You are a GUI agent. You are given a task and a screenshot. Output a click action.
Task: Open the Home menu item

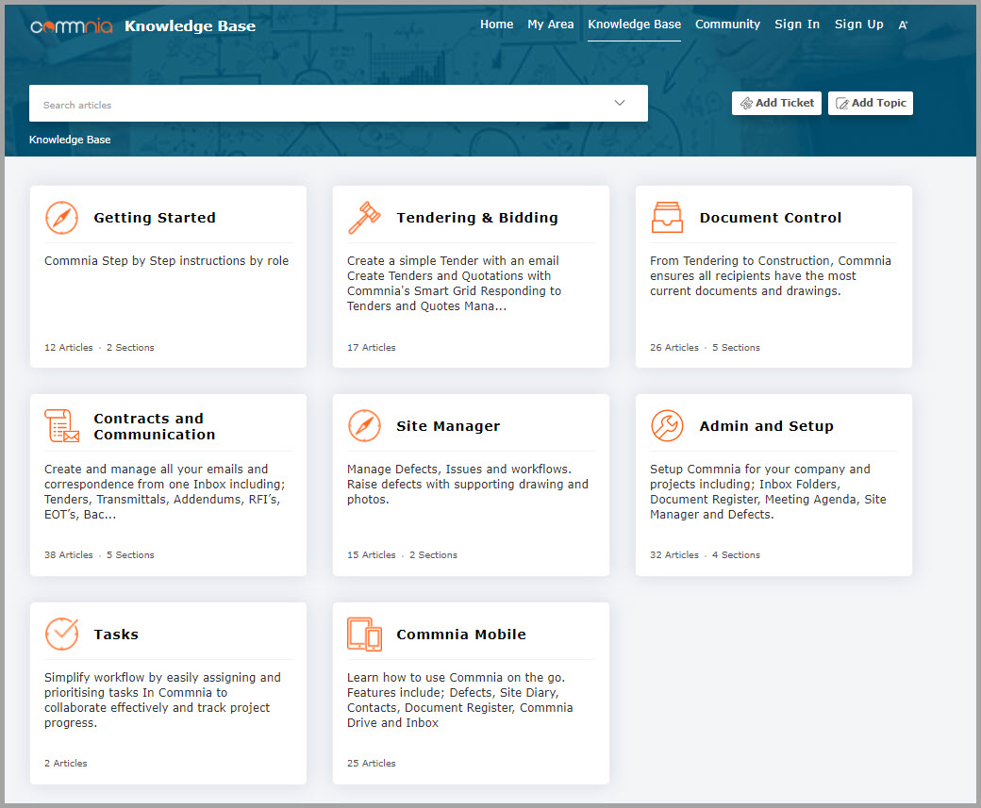coord(497,25)
